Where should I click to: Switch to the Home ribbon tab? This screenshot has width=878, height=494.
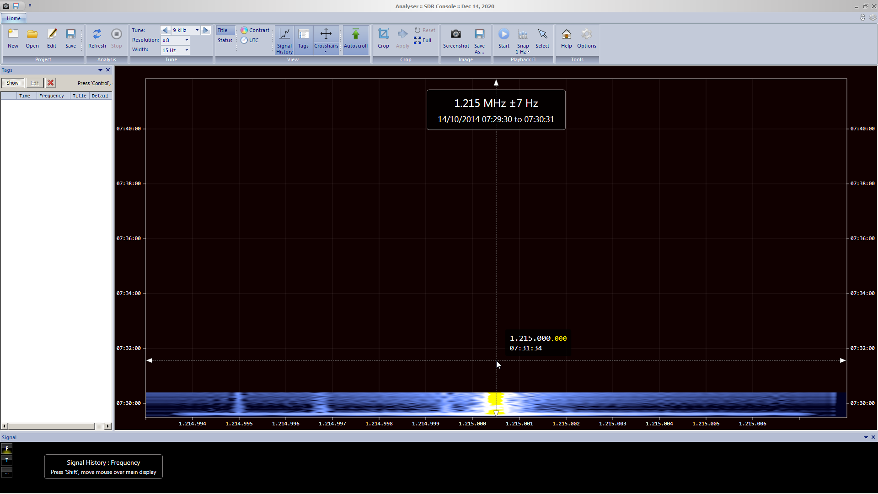pos(14,18)
